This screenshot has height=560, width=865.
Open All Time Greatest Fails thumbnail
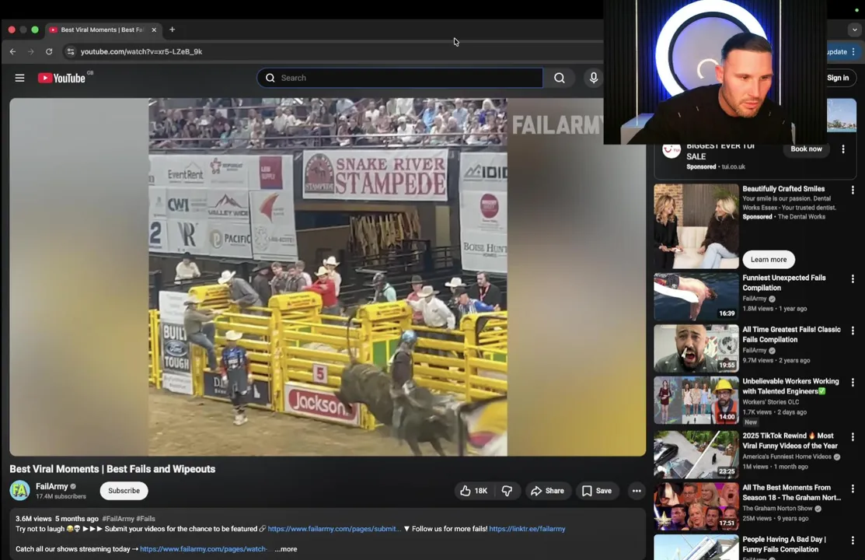[696, 348]
